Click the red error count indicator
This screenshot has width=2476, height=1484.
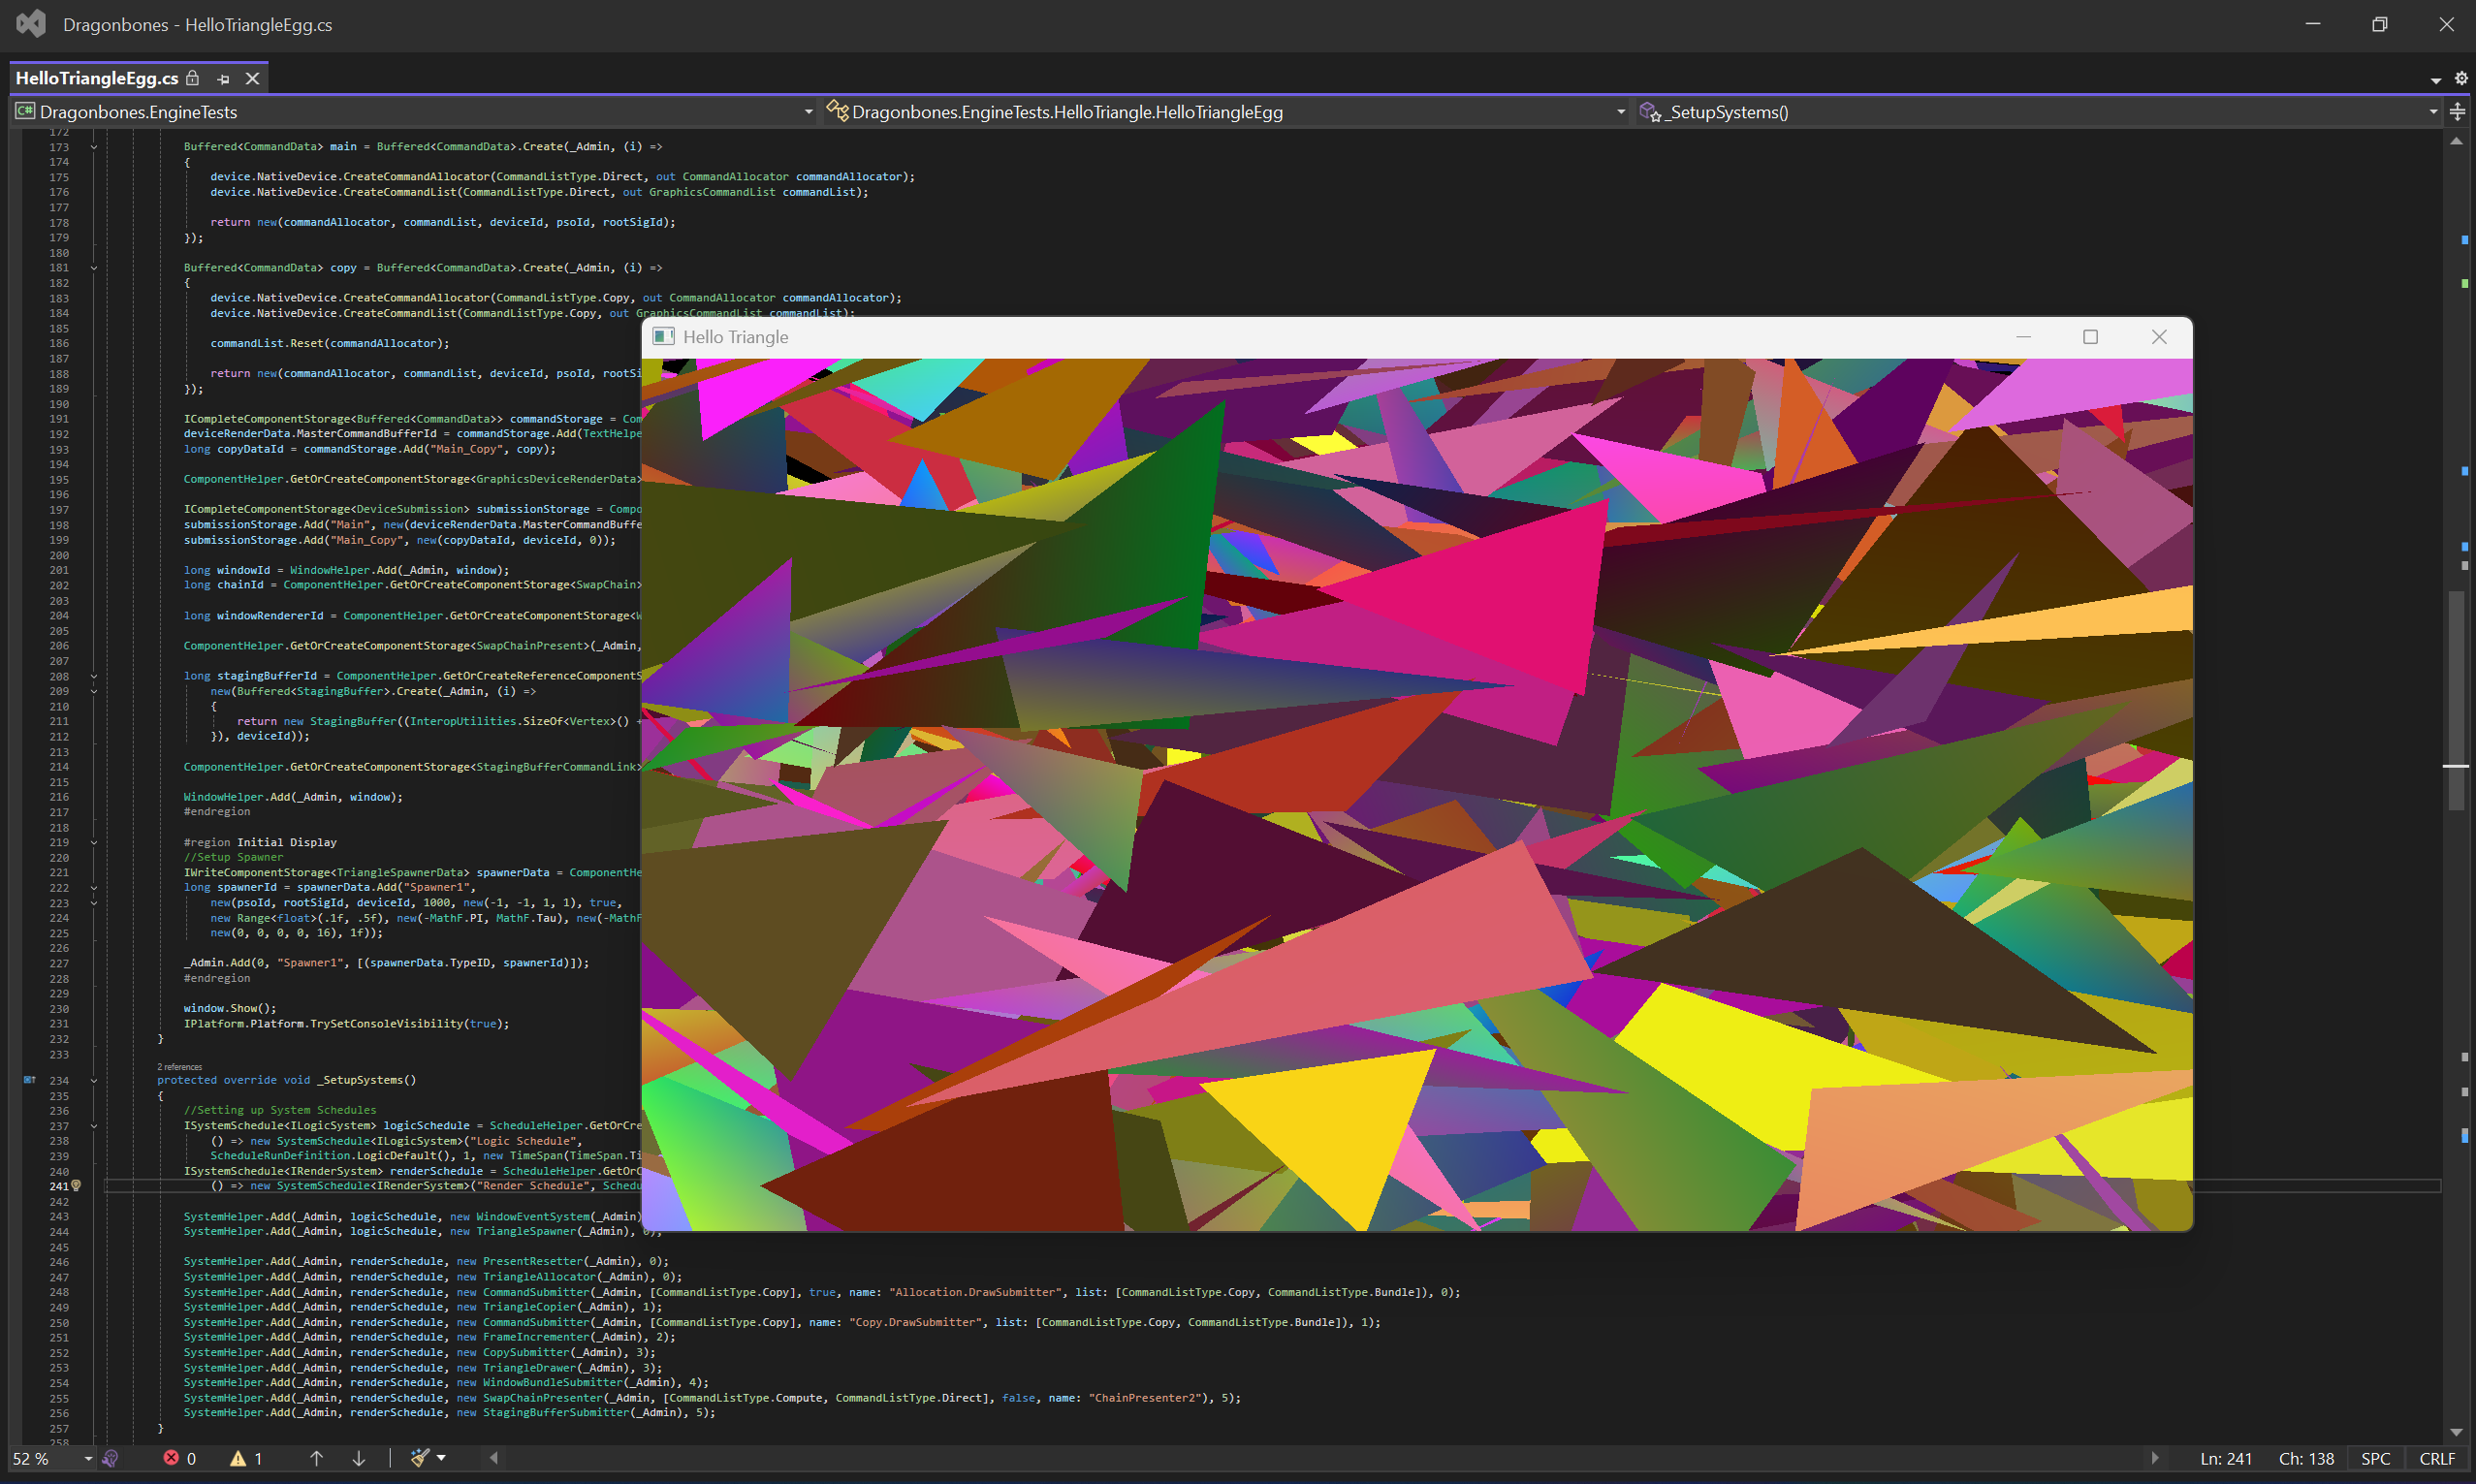180,1459
